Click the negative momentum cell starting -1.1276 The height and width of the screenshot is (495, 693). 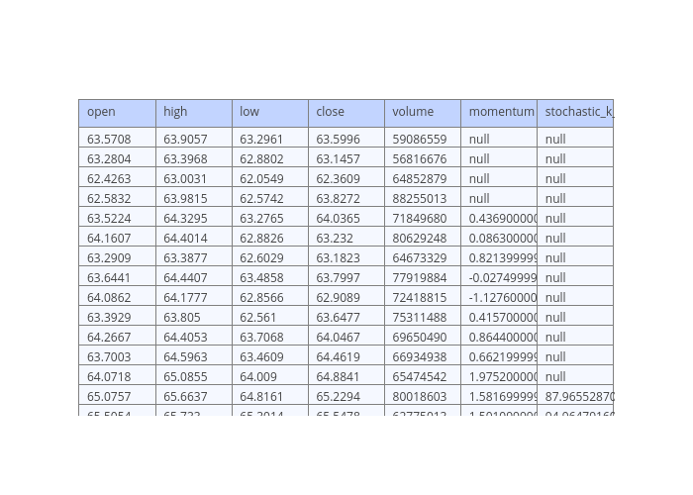coord(499,298)
